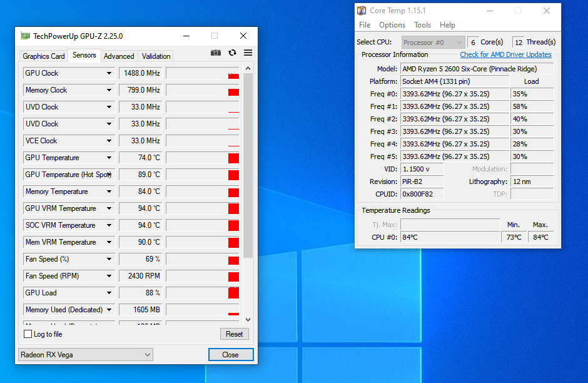Open the GPU-Z hamburger menu
The image size is (588, 383).
point(248,53)
